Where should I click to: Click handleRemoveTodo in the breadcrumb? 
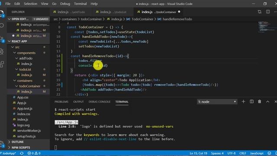(x=177, y=19)
